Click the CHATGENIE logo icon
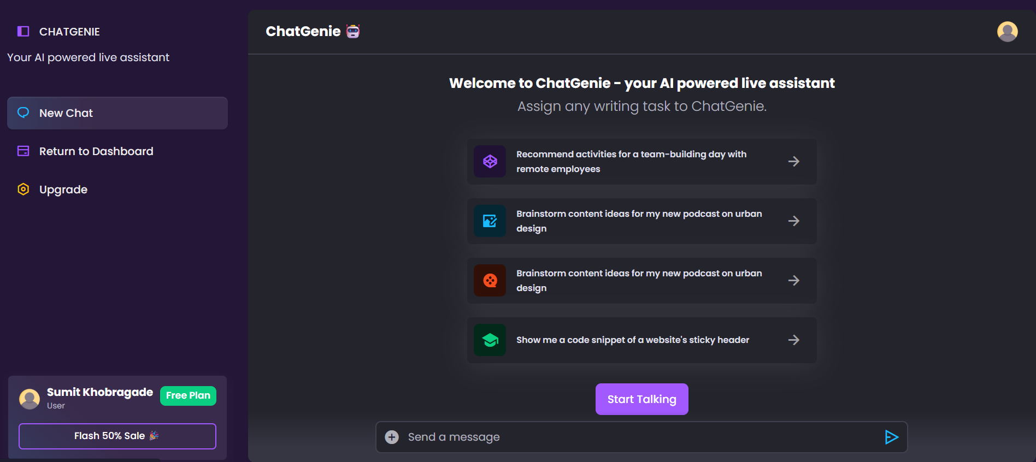This screenshot has height=462, width=1036. pyautogui.click(x=22, y=31)
